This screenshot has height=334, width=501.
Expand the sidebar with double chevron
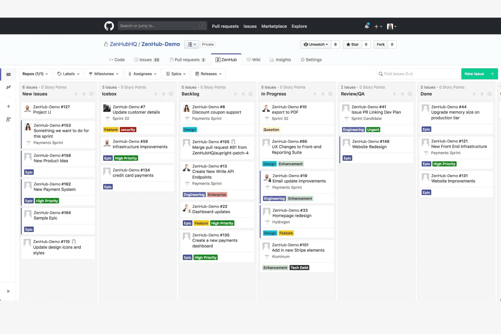[8, 291]
